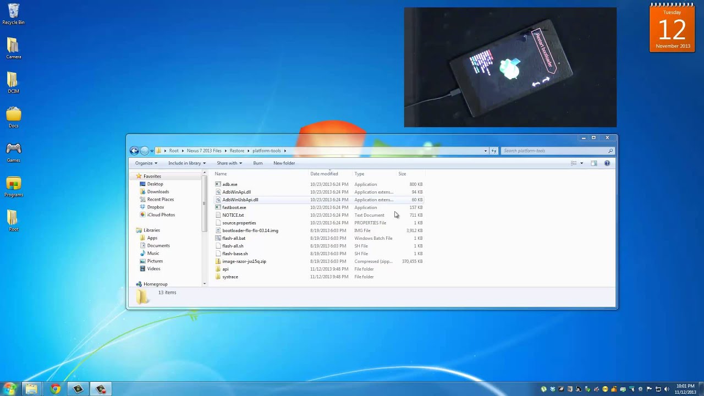
Task: Toggle the preview pane button
Action: click(x=594, y=163)
